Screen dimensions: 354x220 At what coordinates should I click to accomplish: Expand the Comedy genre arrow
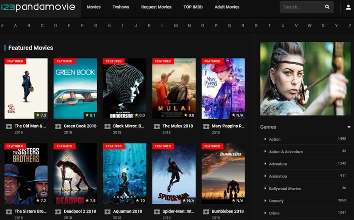[265, 201]
